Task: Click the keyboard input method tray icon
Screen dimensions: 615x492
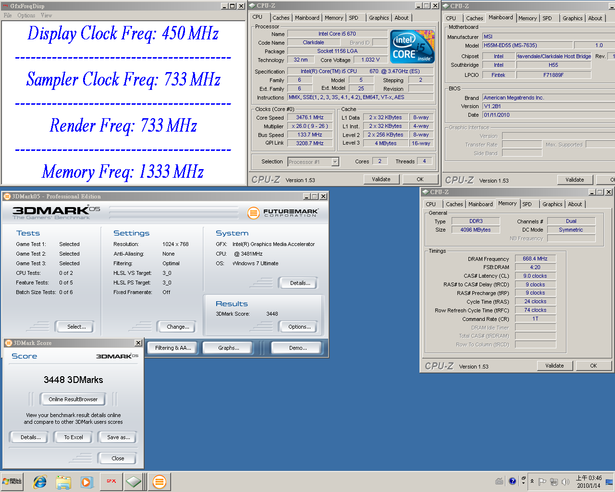Action: click(x=499, y=481)
